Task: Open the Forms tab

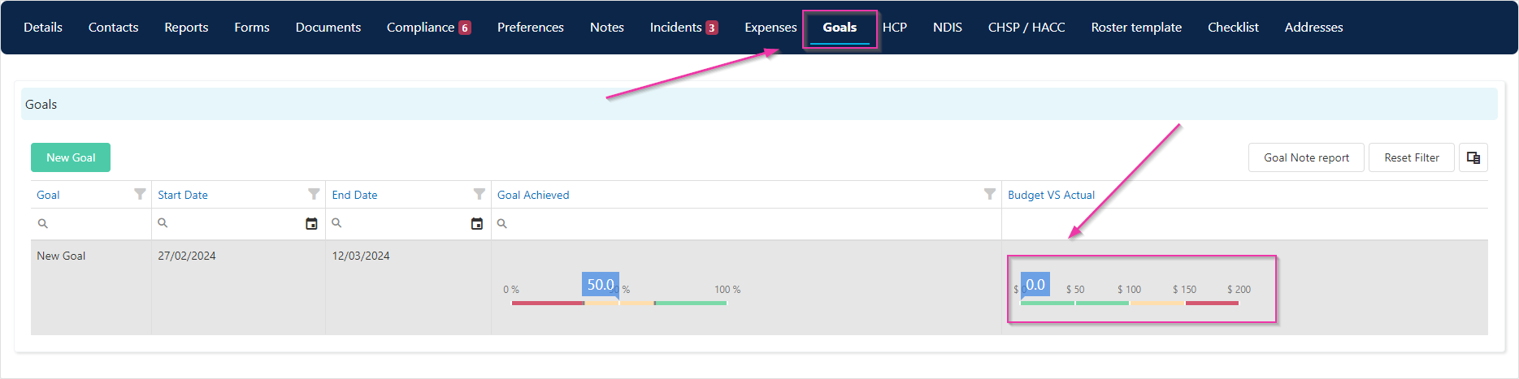Action: [252, 28]
